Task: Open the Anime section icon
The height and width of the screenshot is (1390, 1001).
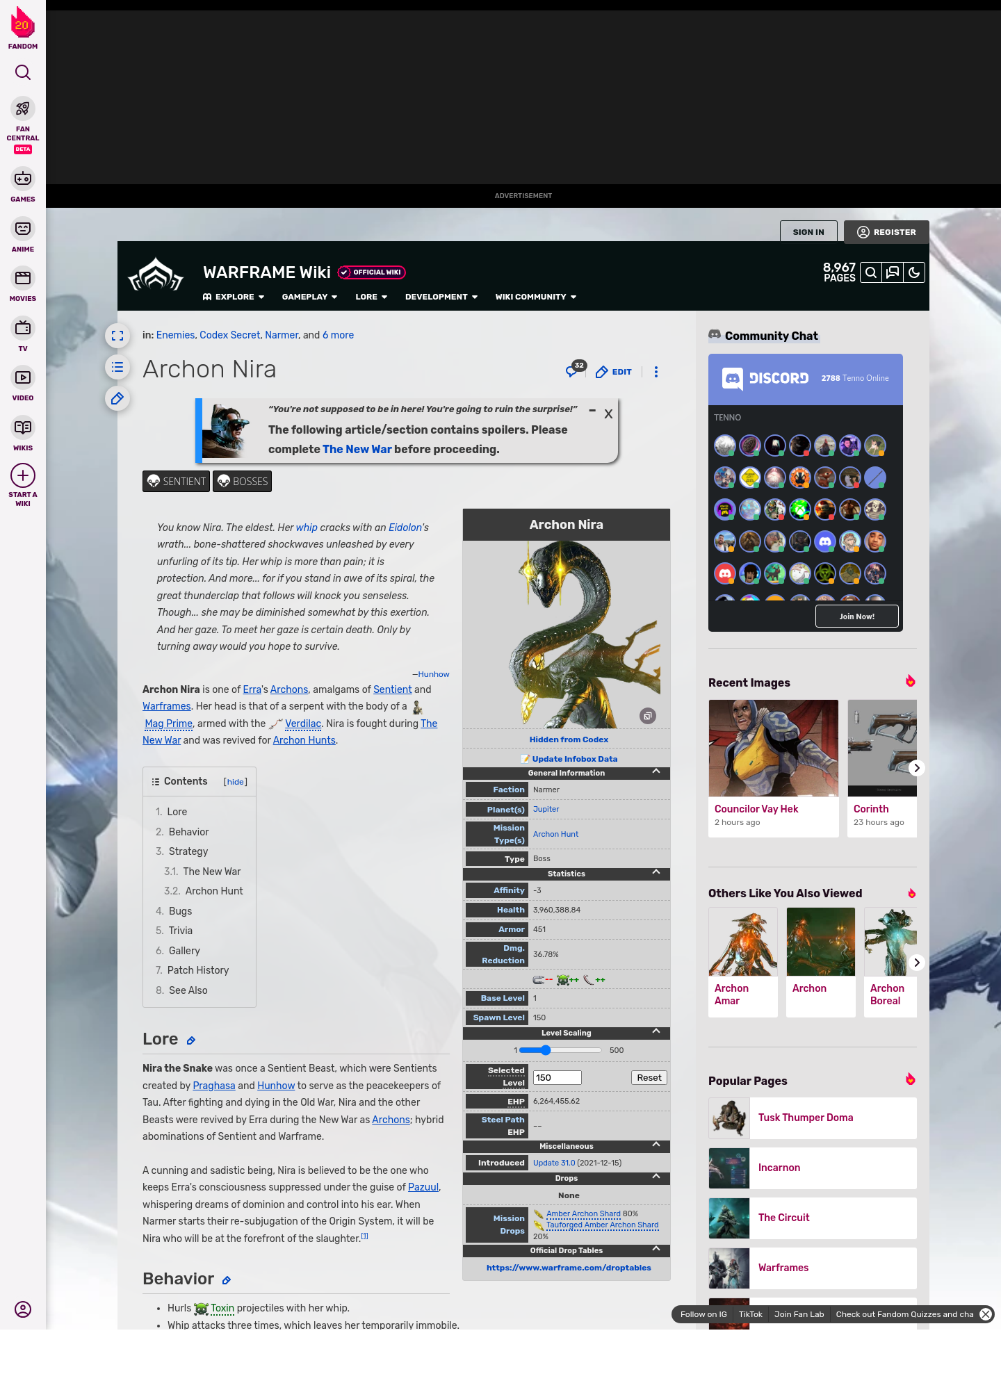Action: click(x=23, y=229)
